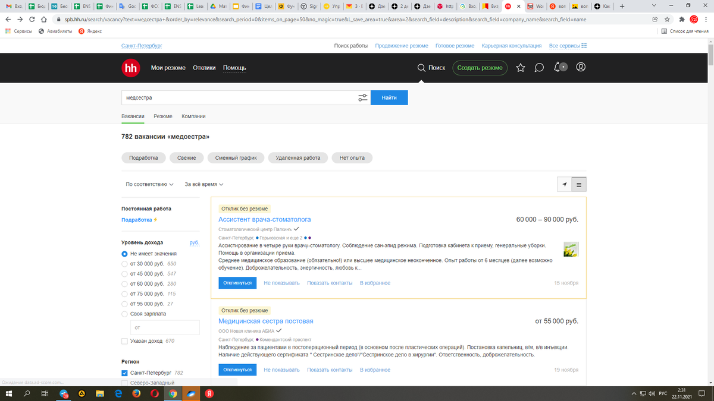Click browser home button
The image size is (714, 401).
click(45, 19)
